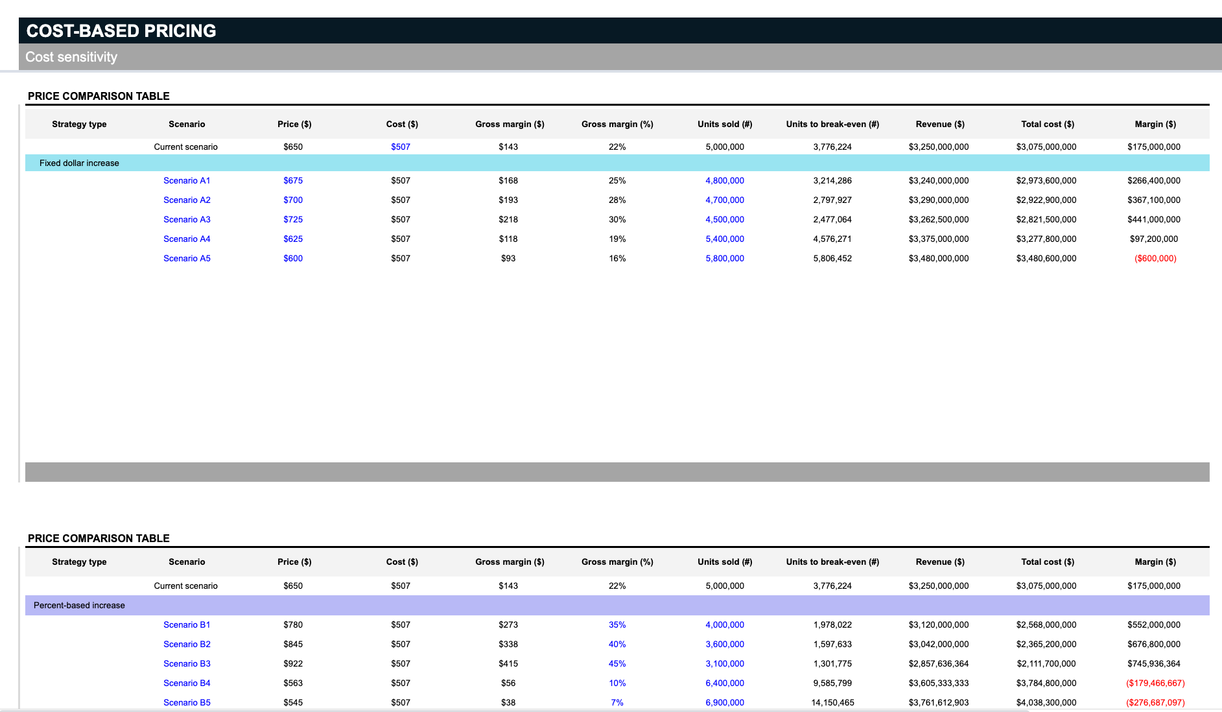Click the 4,800,000 units sold value
Screen dimensions: 1222x712
click(724, 180)
